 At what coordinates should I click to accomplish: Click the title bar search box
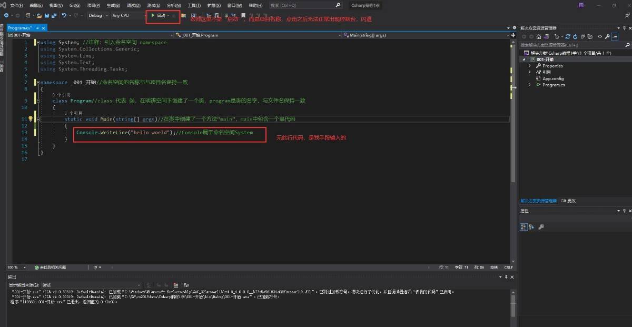click(x=305, y=5)
